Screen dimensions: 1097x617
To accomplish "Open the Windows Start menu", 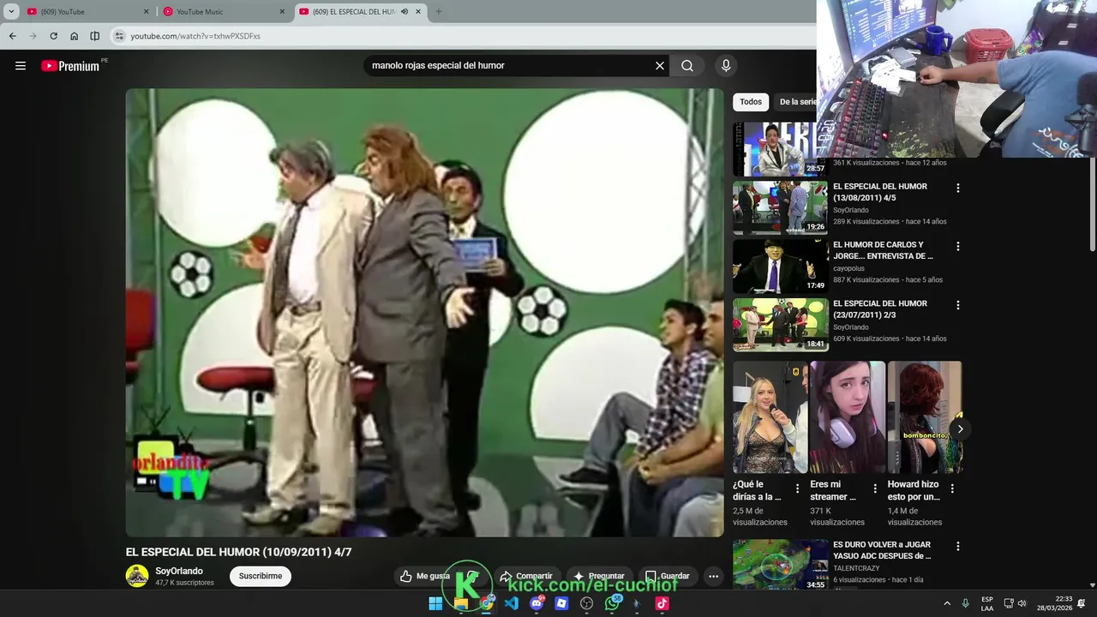I will 435,603.
